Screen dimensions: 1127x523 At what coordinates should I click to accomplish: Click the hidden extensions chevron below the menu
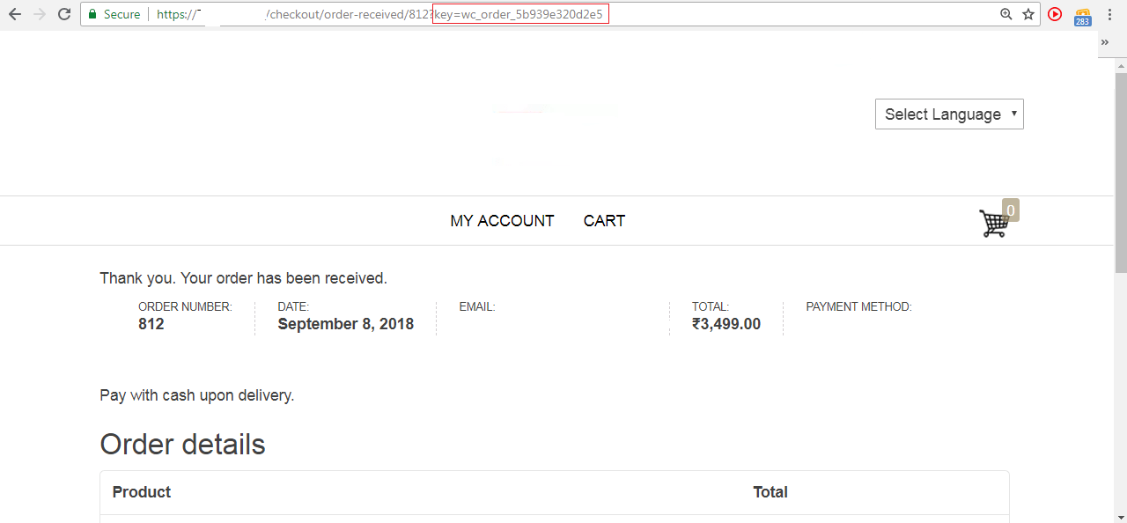tap(1105, 41)
